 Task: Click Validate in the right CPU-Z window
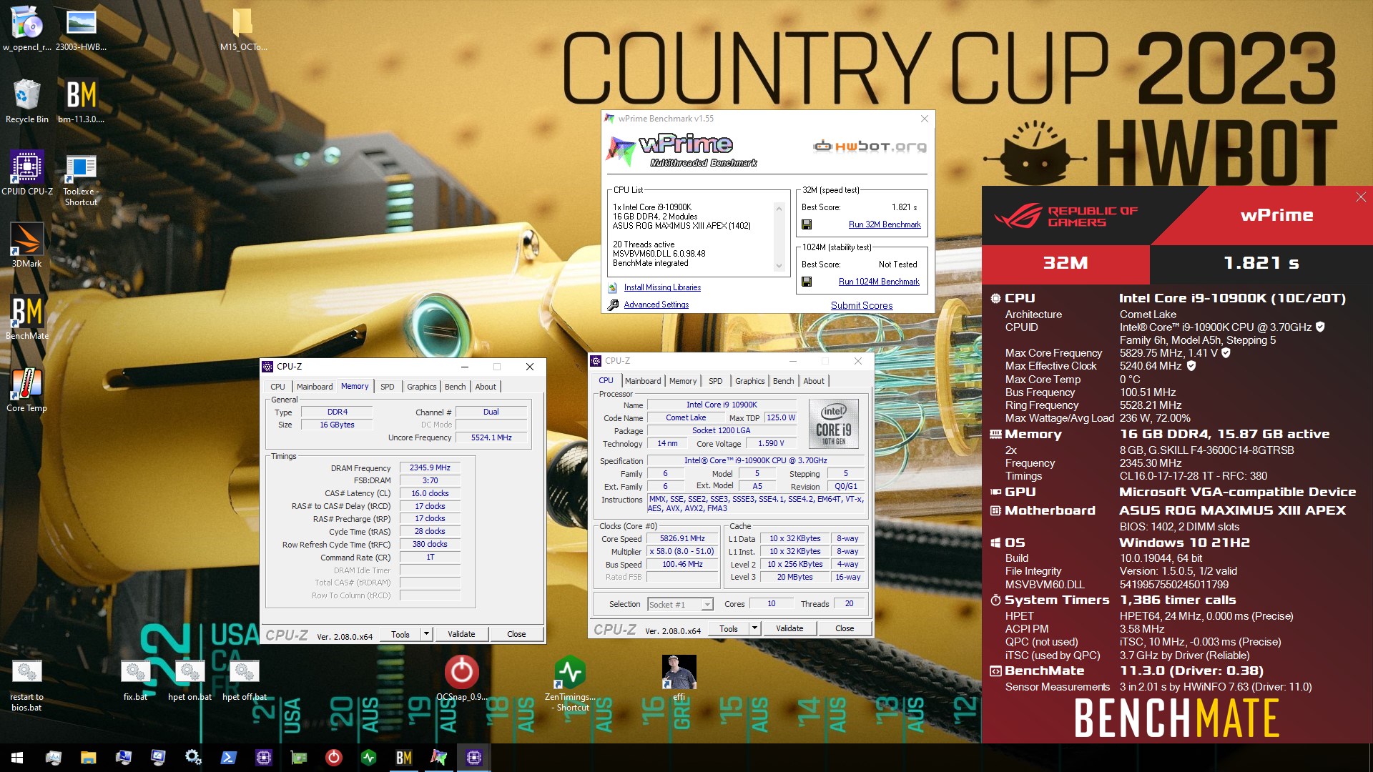click(x=789, y=628)
